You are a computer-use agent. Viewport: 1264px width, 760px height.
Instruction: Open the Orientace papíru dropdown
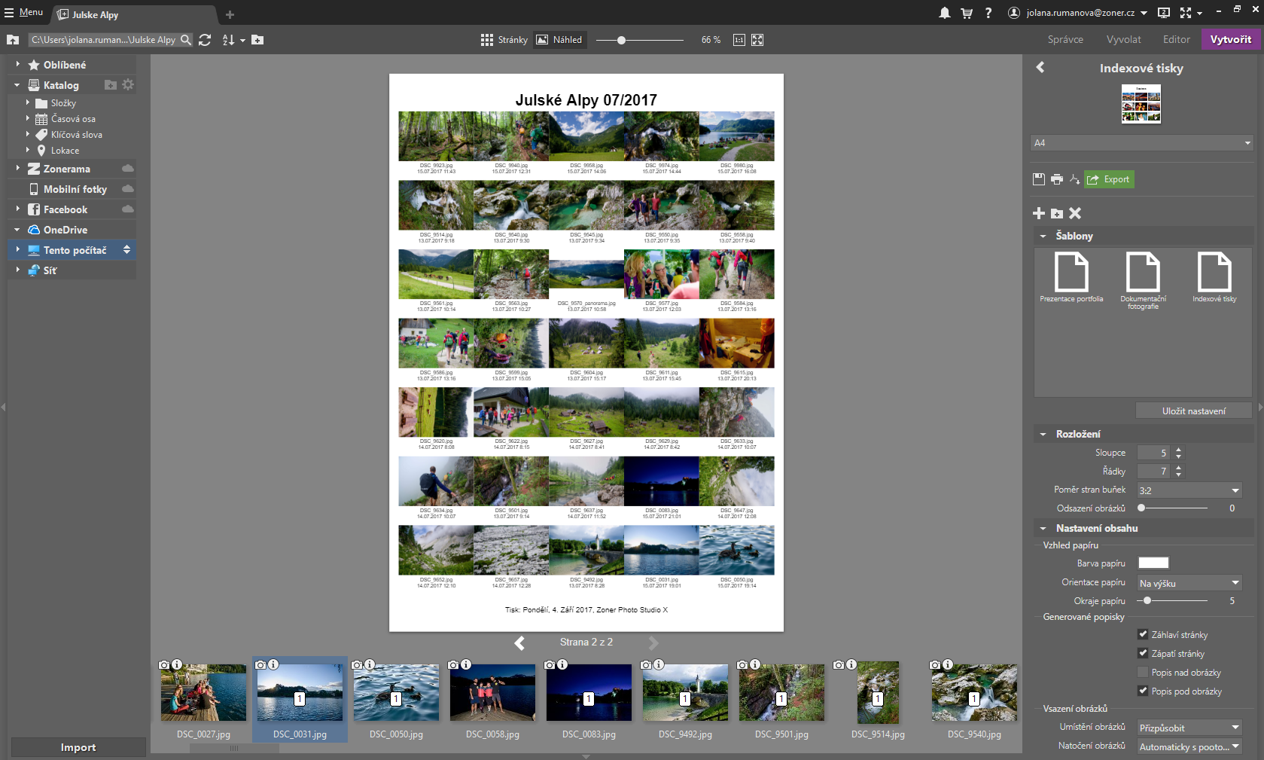1189,583
